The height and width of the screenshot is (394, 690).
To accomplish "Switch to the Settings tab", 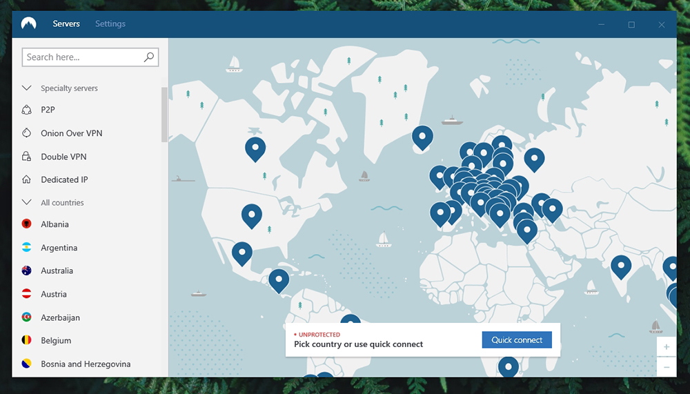I will [110, 23].
